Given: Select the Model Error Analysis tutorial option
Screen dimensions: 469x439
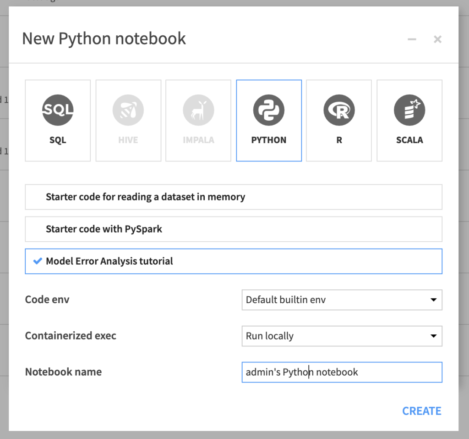Looking at the screenshot, I should pyautogui.click(x=234, y=261).
